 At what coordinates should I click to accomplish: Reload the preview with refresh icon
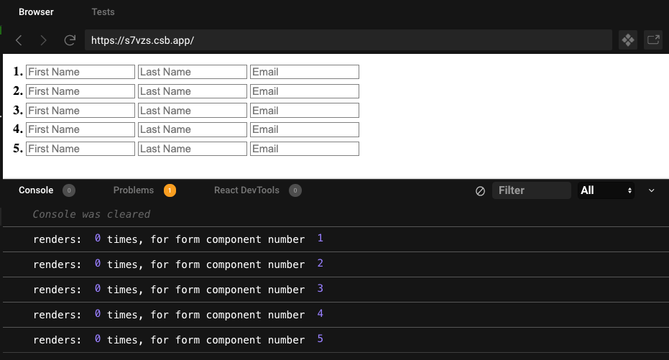pyautogui.click(x=70, y=40)
